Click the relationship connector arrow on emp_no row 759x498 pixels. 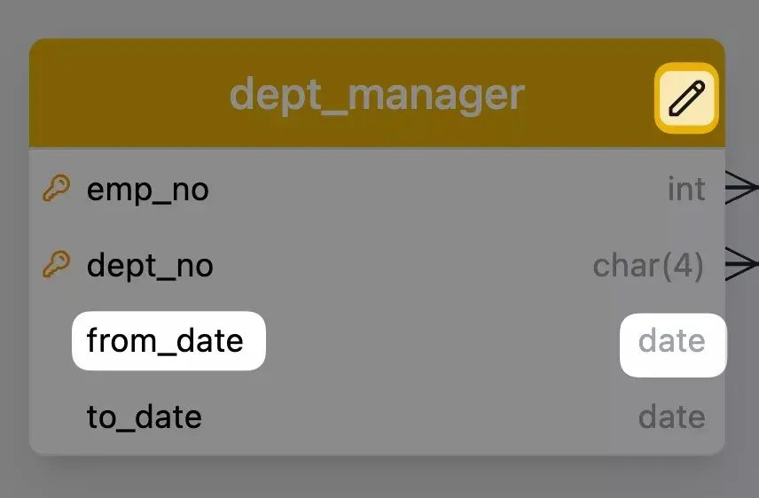point(741,188)
